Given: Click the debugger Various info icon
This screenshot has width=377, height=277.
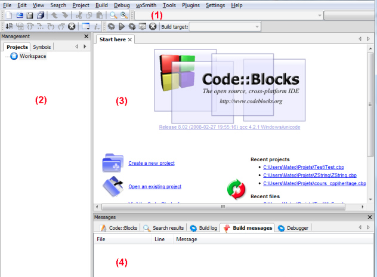Looking at the screenshot, I should click(97, 26).
